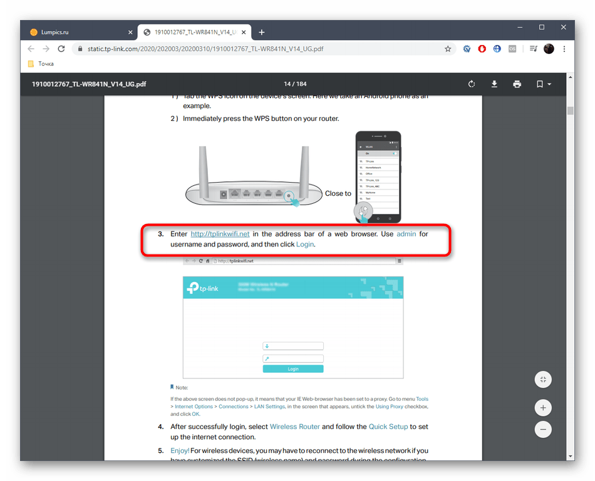Click the tp-link logo in the illustration
Image resolution: width=595 pixels, height=481 pixels.
click(x=203, y=288)
